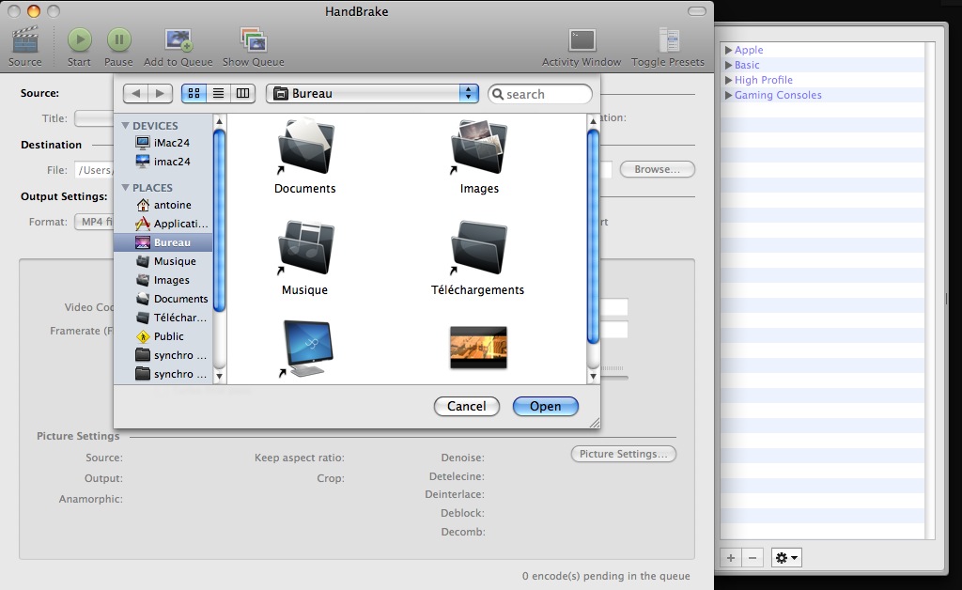This screenshot has height=590, width=962.
Task: Select the Musique folder icon in the file grid
Action: (x=305, y=248)
